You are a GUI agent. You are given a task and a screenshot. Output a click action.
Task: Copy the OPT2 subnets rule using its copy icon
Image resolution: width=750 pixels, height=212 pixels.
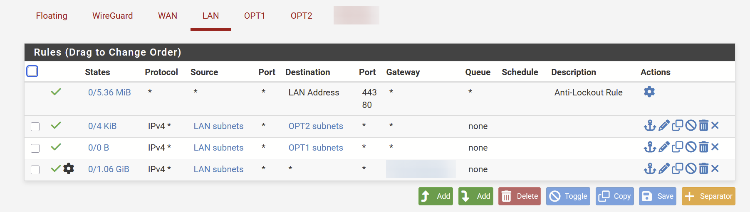[x=677, y=125]
